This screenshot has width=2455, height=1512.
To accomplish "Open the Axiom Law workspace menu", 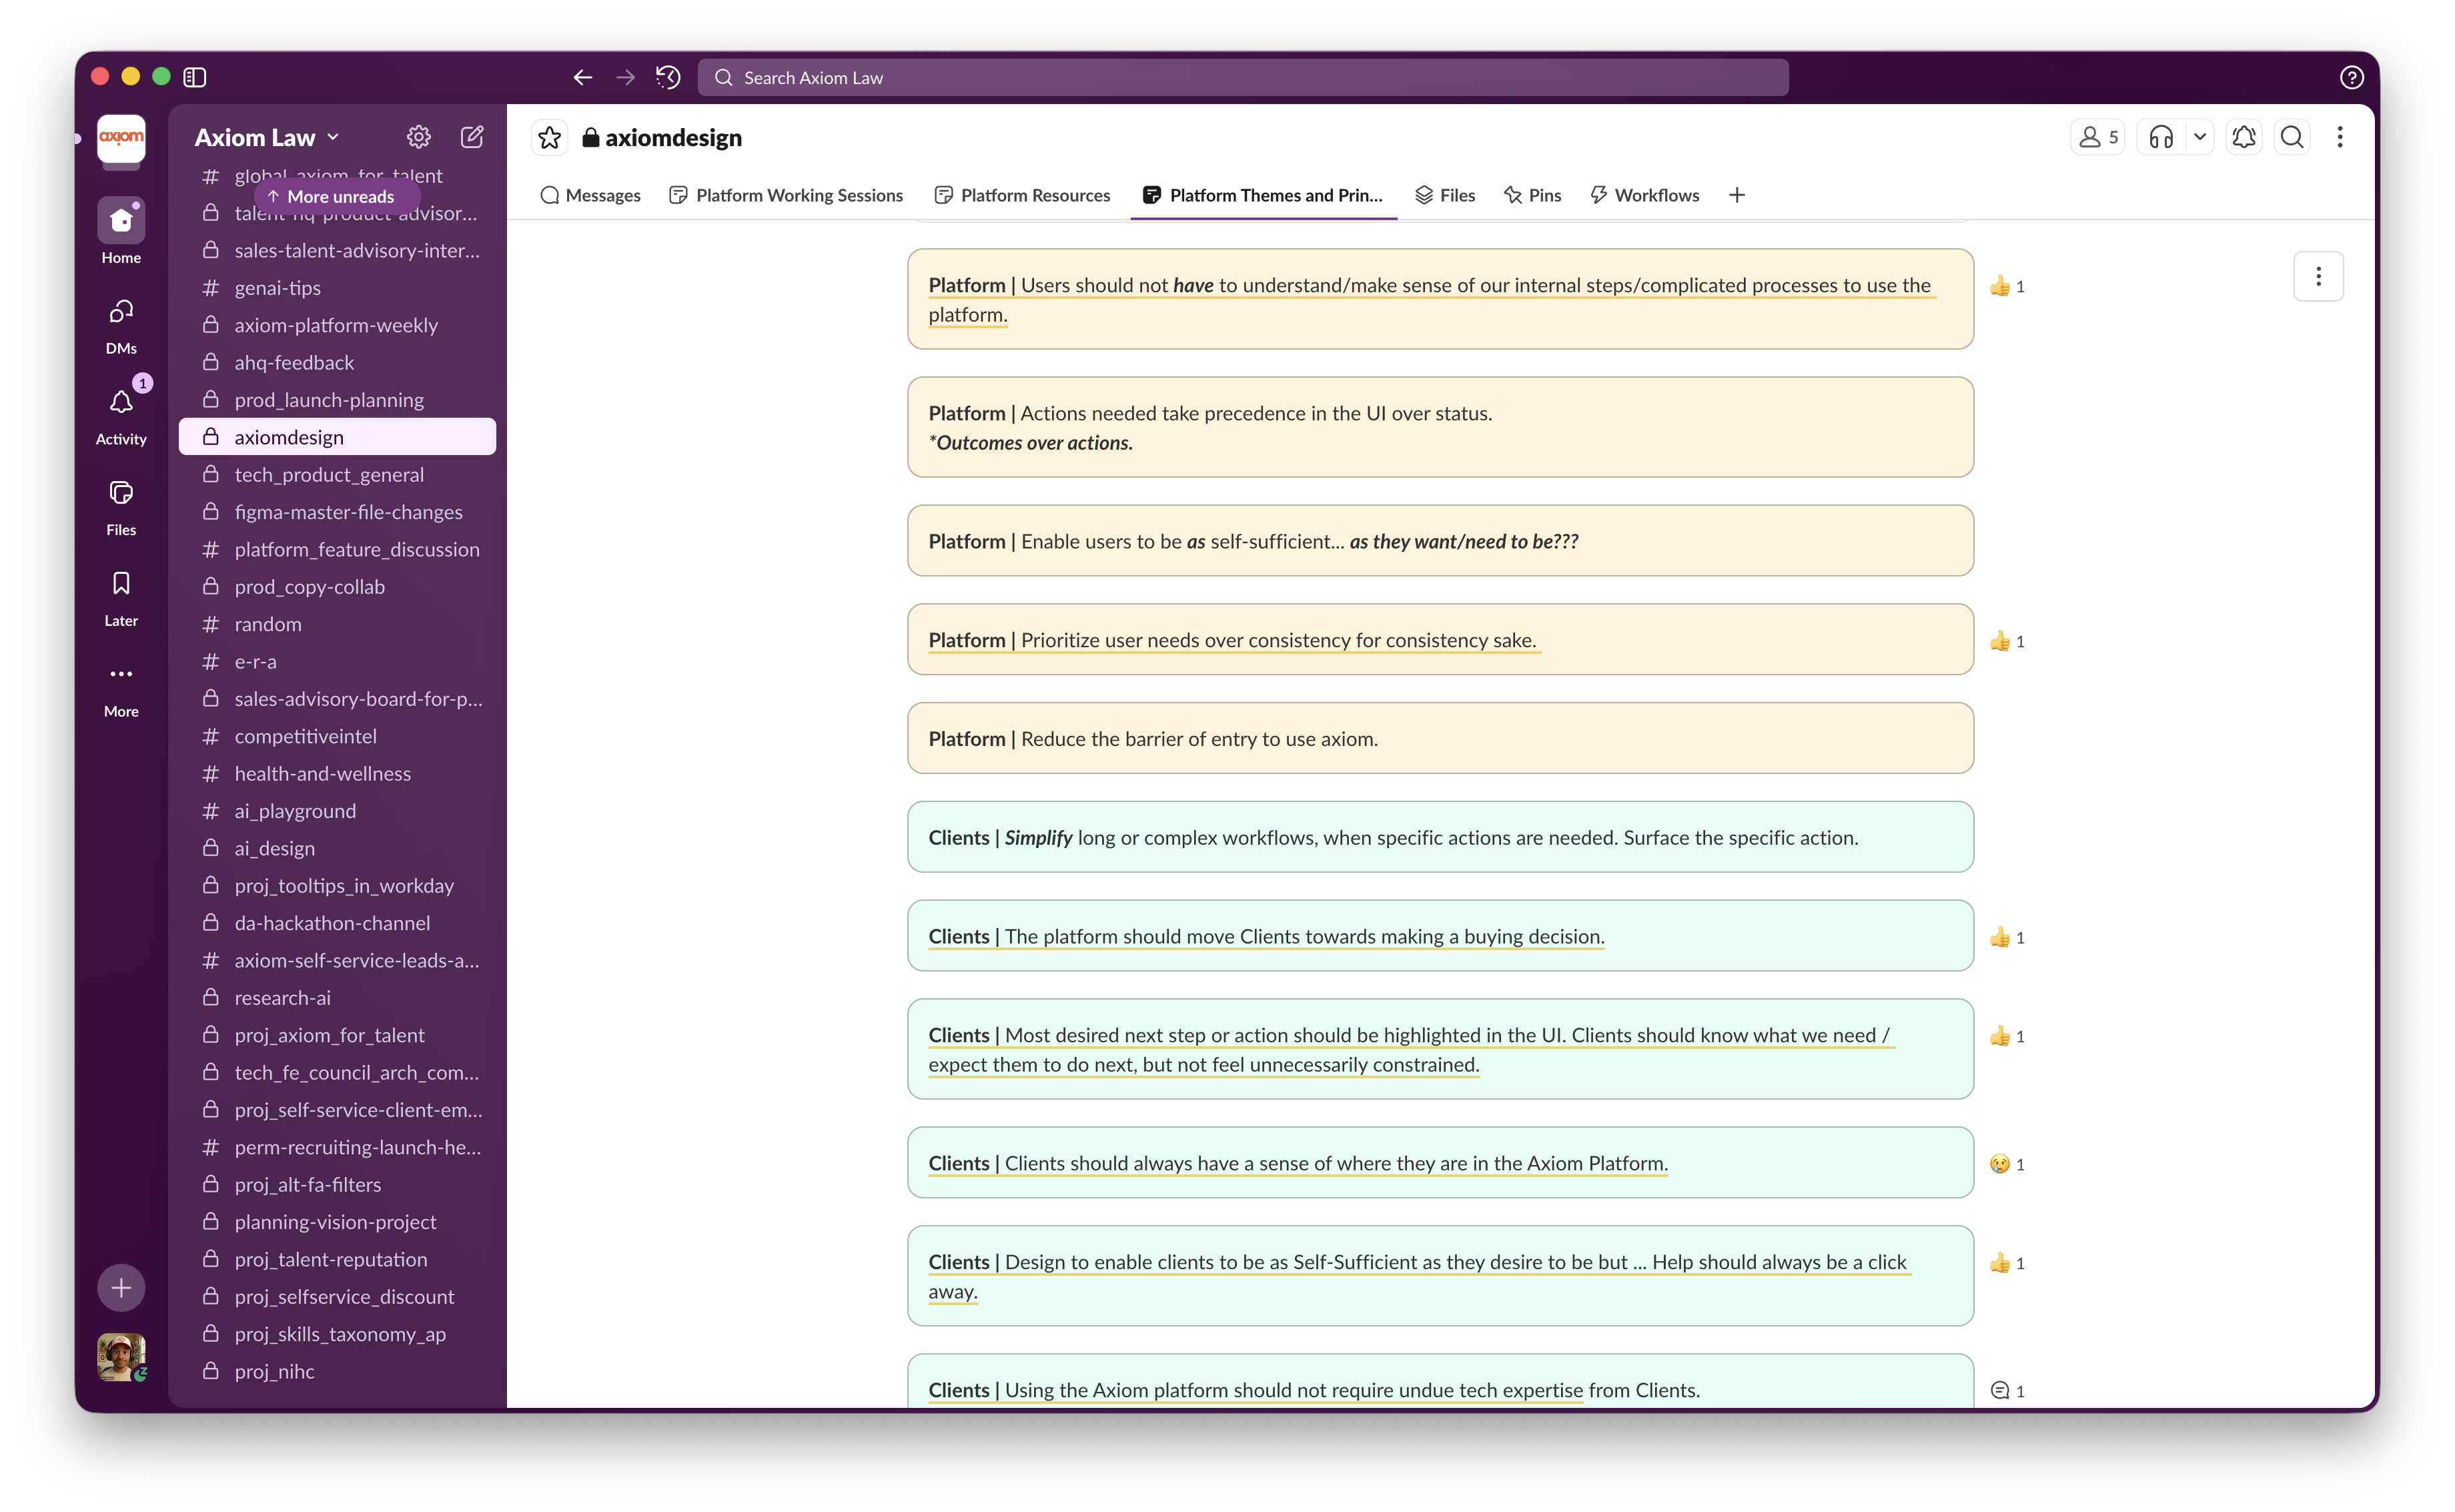I will coord(266,137).
